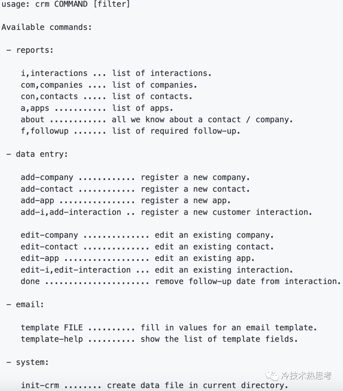Click the 'done' command name

pyautogui.click(x=30, y=282)
